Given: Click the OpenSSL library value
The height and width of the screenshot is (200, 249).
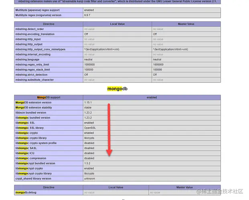Looking at the screenshot, I should [x=90, y=128].
